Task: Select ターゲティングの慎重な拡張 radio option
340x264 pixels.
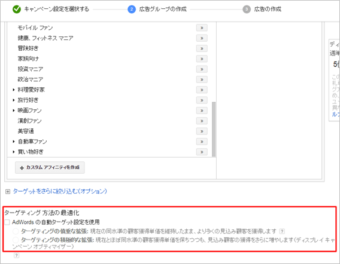Action: (x=16, y=231)
